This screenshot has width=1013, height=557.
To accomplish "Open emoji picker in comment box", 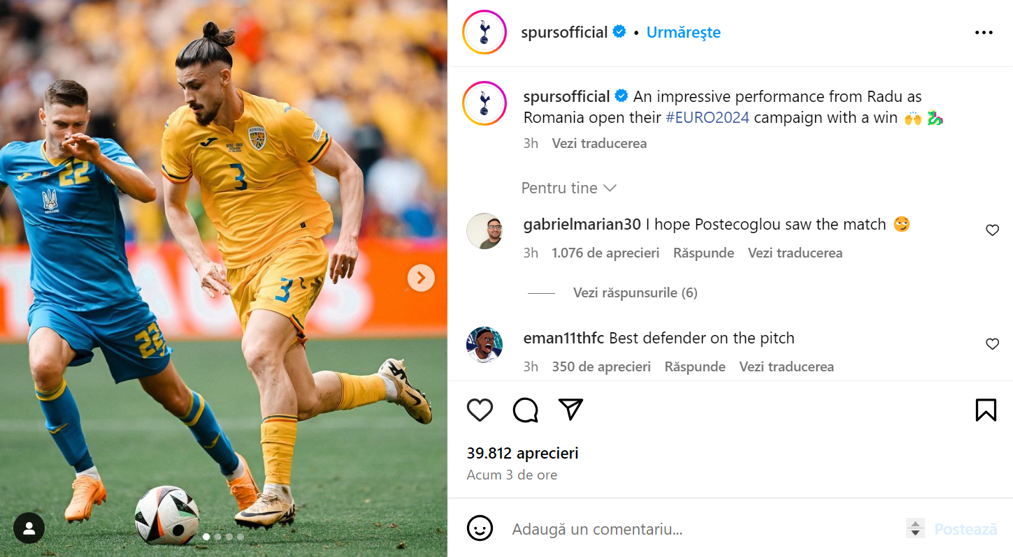I will coord(480,528).
